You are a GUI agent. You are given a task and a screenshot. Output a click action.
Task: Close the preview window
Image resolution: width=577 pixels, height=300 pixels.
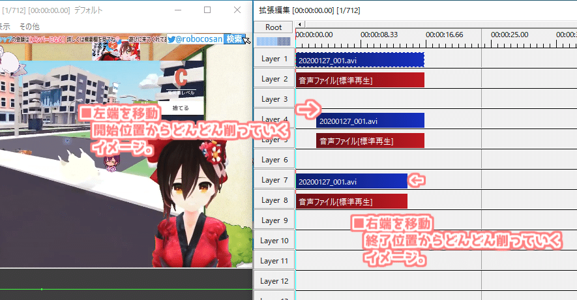[237, 10]
